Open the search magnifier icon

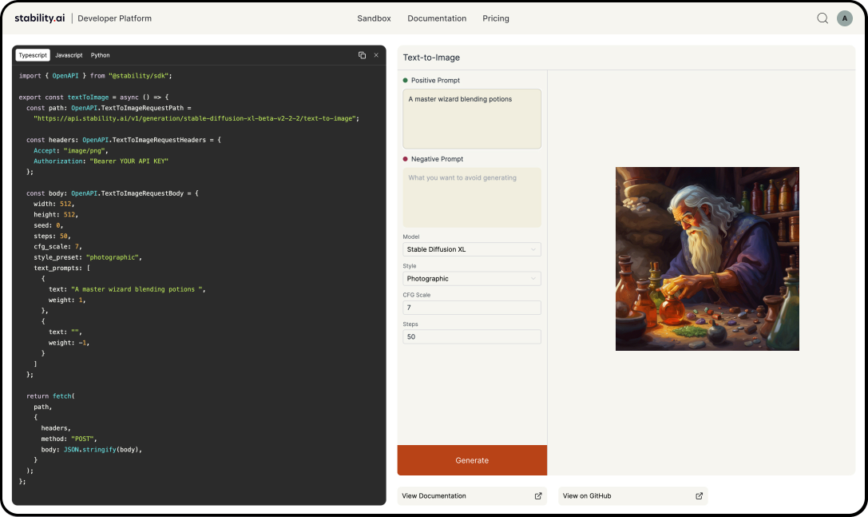[x=822, y=18]
